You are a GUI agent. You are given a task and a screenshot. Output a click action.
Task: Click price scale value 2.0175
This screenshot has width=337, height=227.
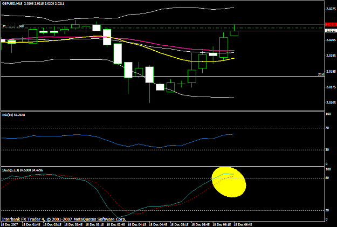[331, 87]
